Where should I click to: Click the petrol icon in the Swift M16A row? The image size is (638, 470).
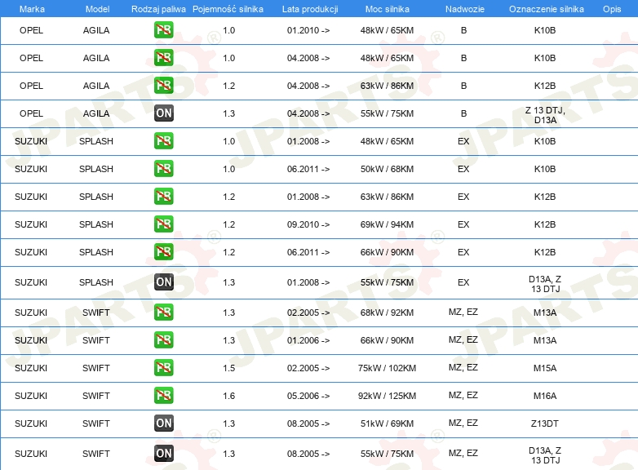(163, 395)
